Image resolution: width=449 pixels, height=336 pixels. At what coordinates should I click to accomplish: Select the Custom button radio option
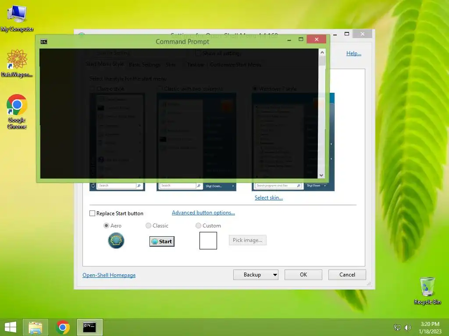click(x=198, y=226)
